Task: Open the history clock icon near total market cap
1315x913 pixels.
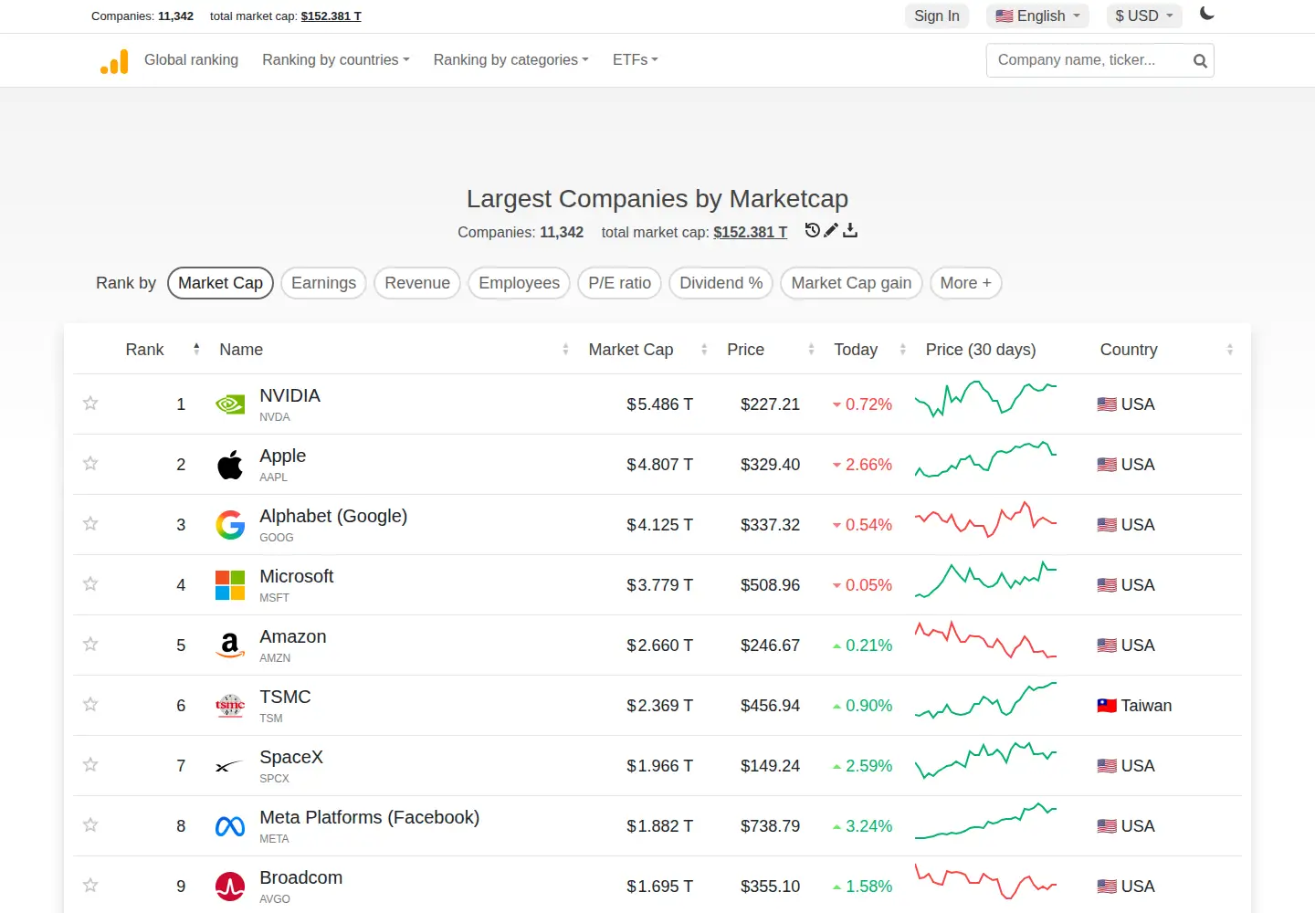Action: pos(812,230)
